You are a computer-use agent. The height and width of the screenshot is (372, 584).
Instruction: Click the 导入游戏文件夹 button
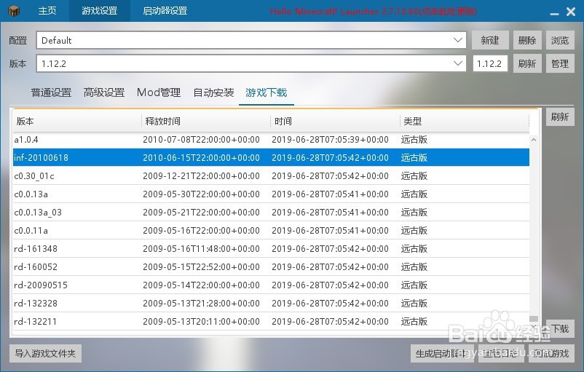coord(45,353)
